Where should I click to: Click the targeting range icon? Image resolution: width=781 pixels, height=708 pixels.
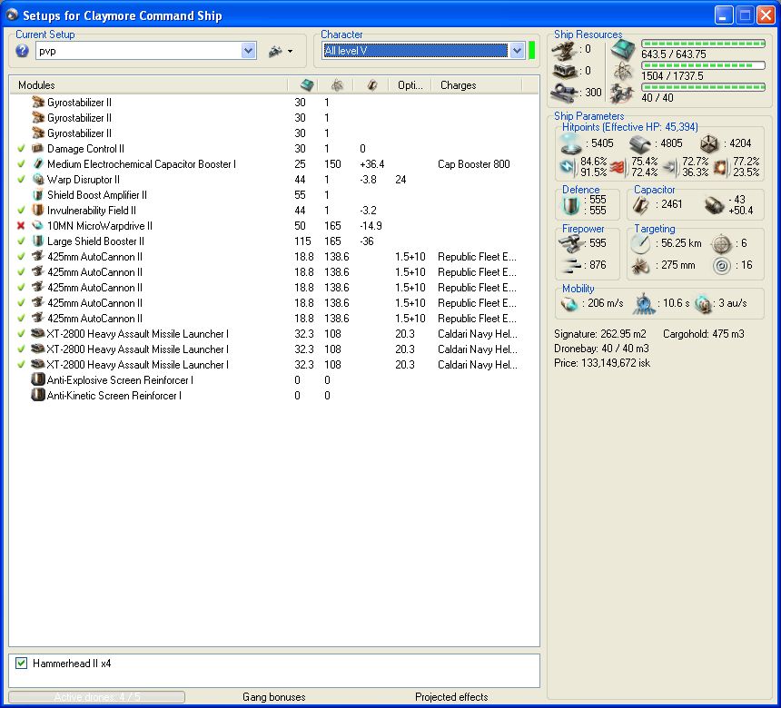click(x=640, y=243)
